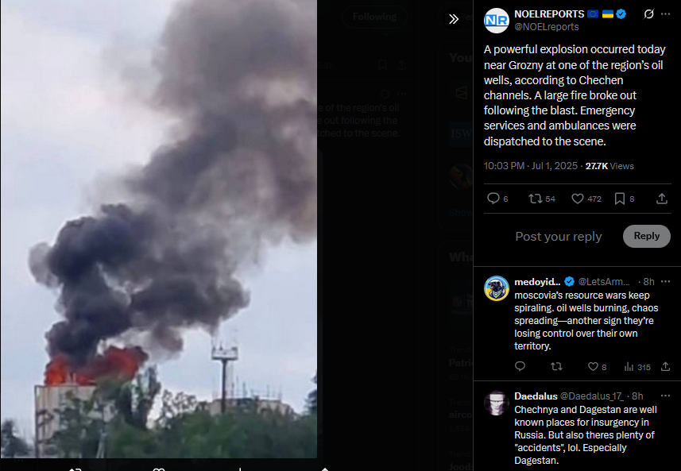Like the NOELREPORTS post
Image resolution: width=681 pixels, height=471 pixels.
[x=577, y=199]
